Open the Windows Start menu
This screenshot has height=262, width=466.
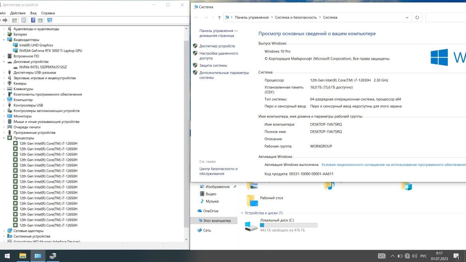tap(7, 256)
